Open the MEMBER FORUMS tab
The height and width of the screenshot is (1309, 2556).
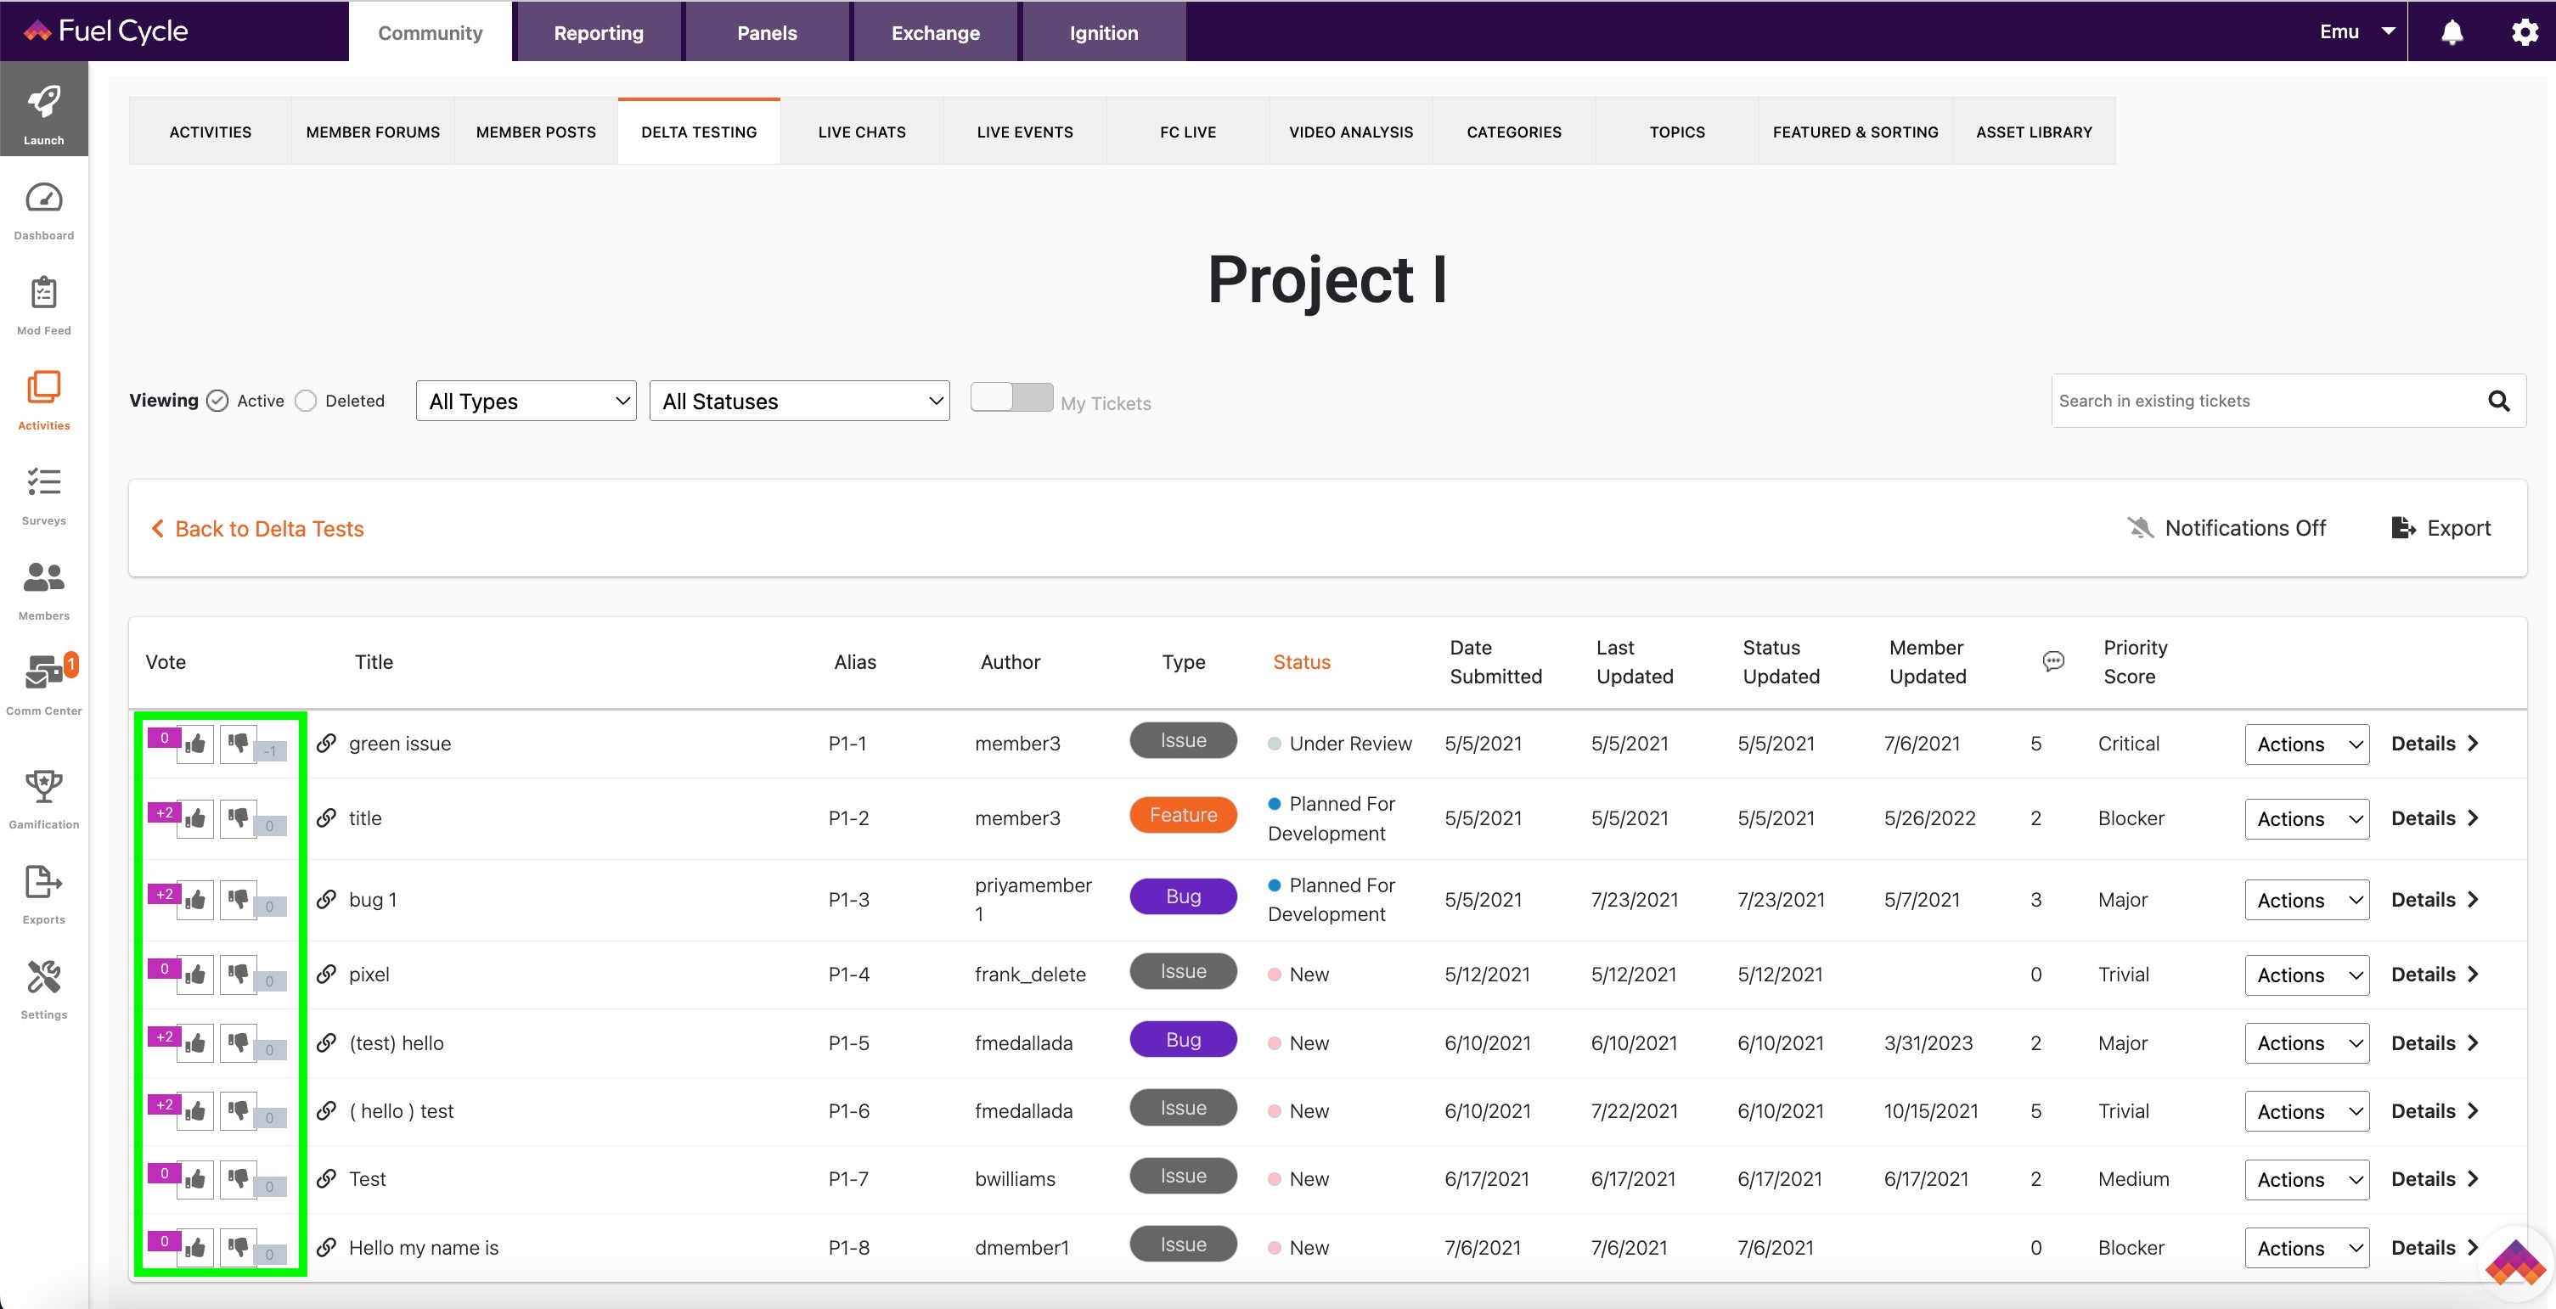tap(373, 132)
